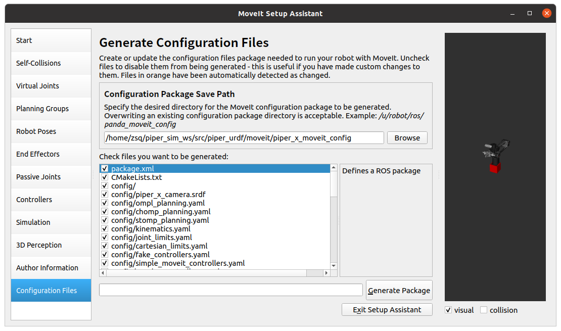Toggle CMakeLists.txt checkbox

coord(105,177)
